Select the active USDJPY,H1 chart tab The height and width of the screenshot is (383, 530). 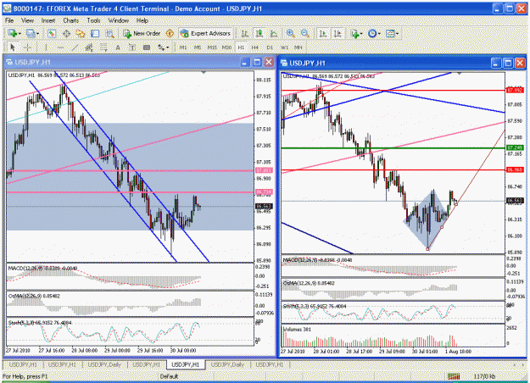(x=186, y=364)
